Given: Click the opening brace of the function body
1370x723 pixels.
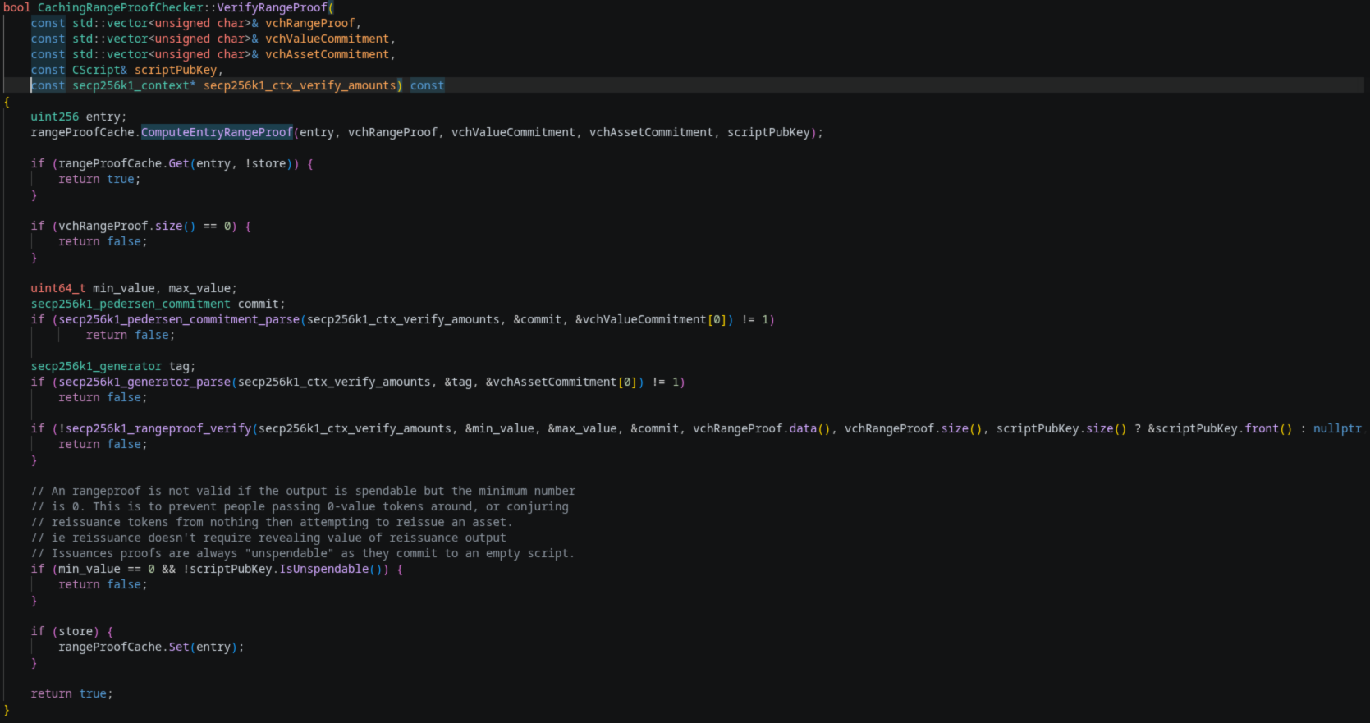Looking at the screenshot, I should coord(7,101).
